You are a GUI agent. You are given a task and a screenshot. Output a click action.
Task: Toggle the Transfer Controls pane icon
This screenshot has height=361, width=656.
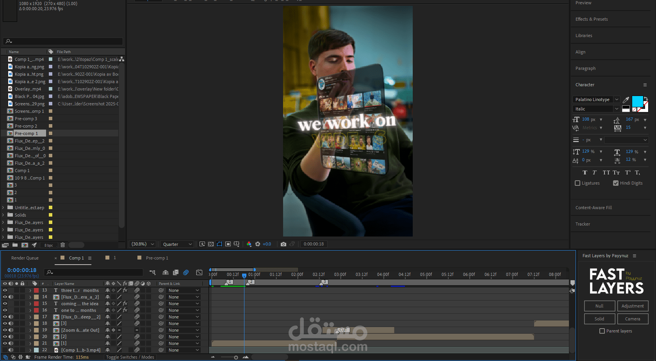click(x=13, y=357)
